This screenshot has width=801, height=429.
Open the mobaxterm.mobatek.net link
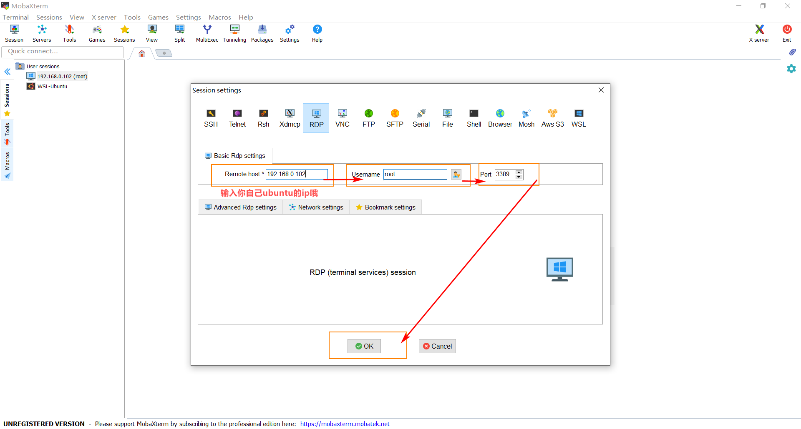tap(345, 424)
